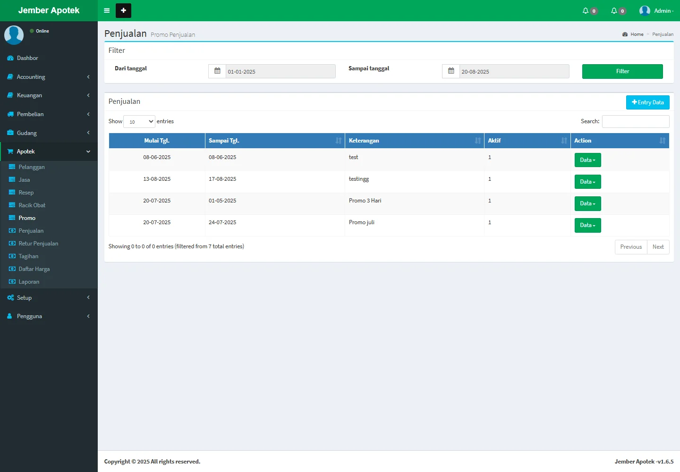Open the show entries count dropdown

[x=139, y=122]
